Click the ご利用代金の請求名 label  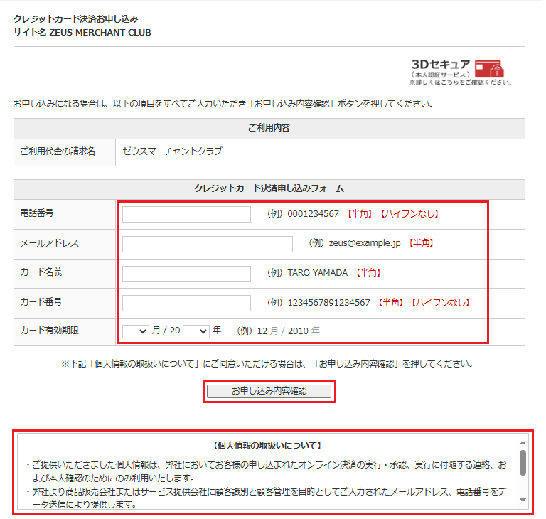(58, 151)
